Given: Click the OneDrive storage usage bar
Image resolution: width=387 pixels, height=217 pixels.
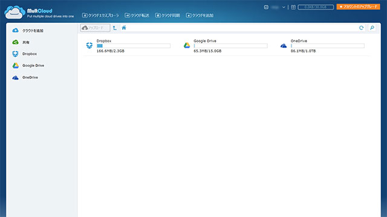Looking at the screenshot, I should pyautogui.click(x=328, y=46).
